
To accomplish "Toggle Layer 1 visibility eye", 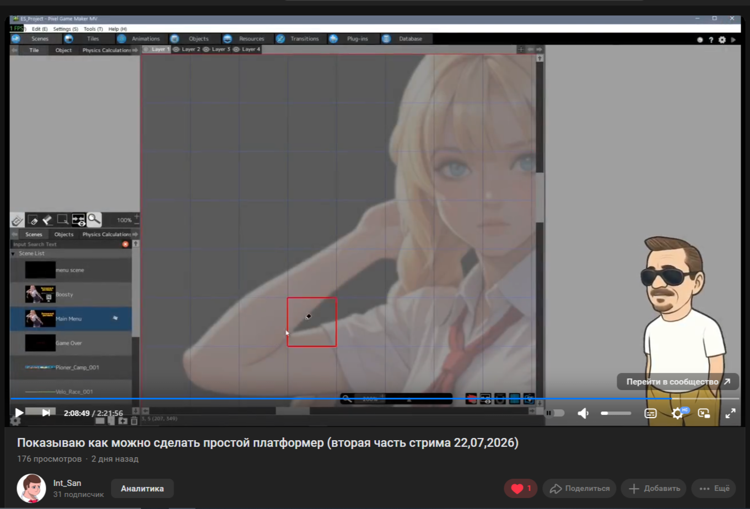I will click(x=146, y=50).
